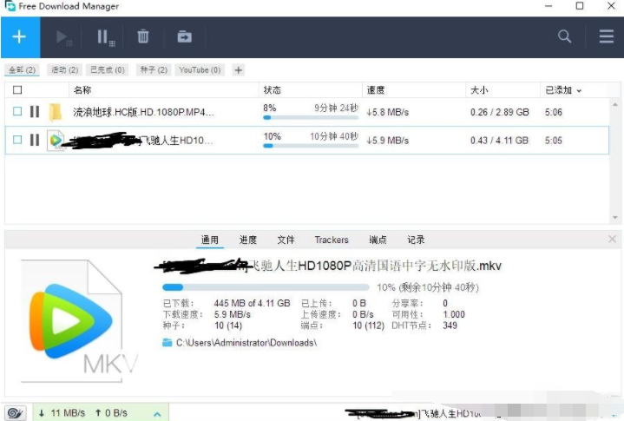Click the 5:05 added time cell

554,141
